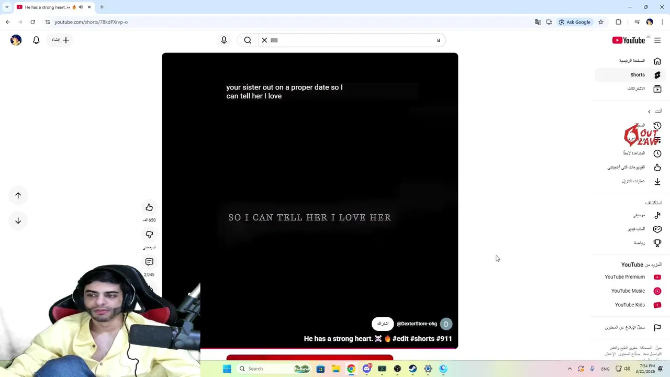Screen dimensions: 670x377
Task: Click the search magnifier icon
Action: 248,40
